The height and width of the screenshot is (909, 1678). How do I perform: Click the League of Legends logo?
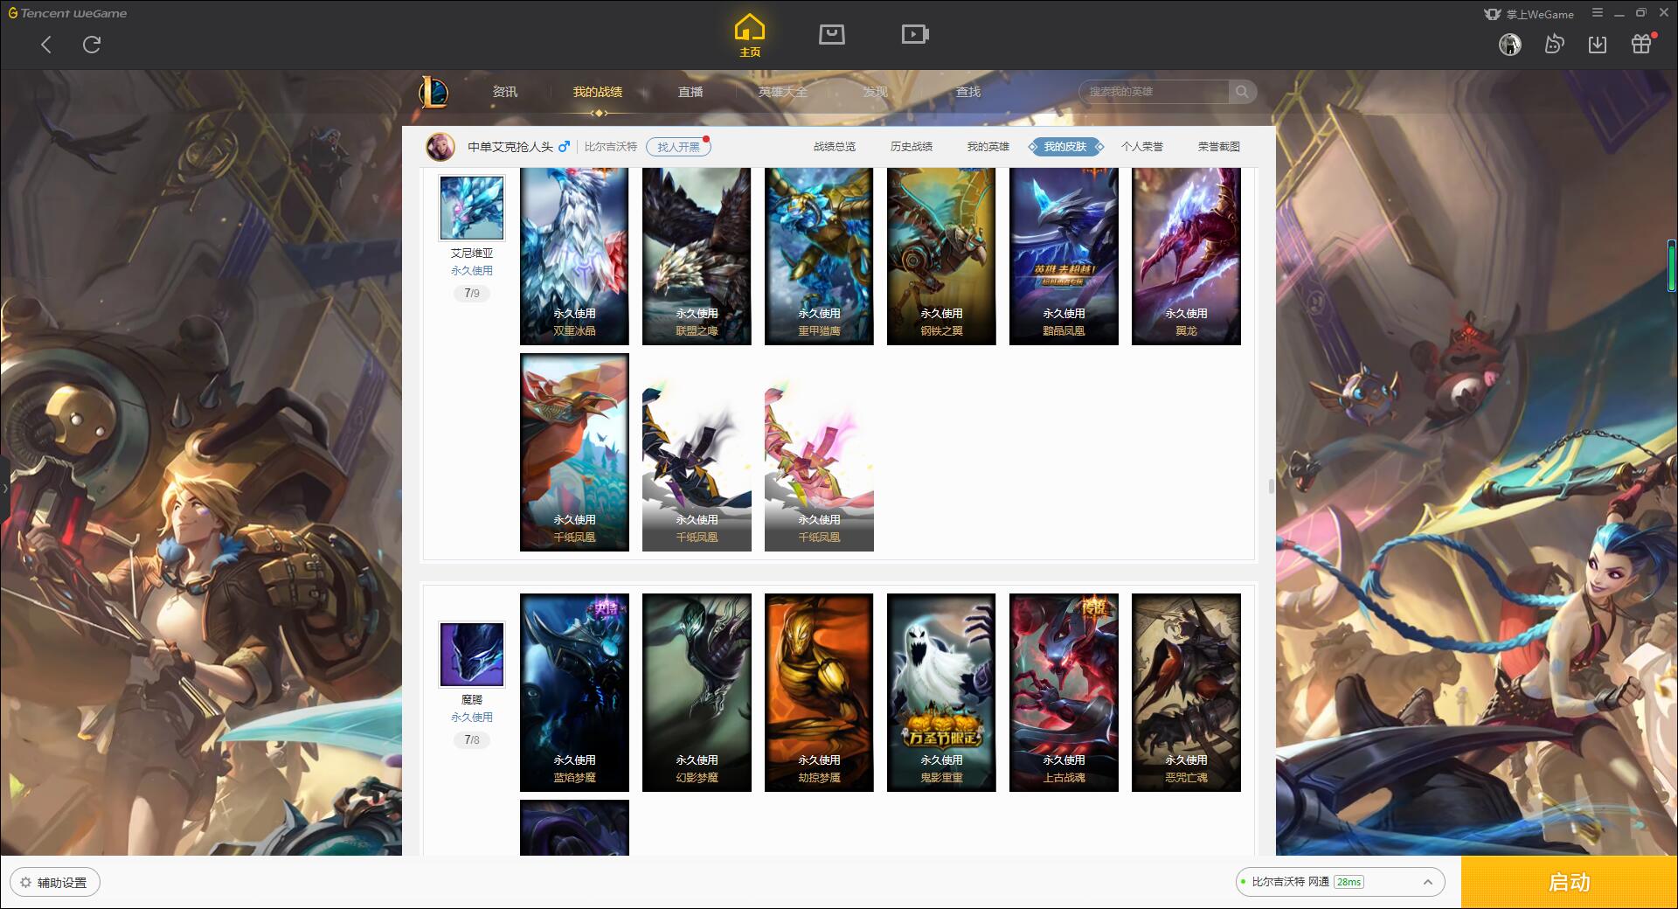[x=434, y=92]
